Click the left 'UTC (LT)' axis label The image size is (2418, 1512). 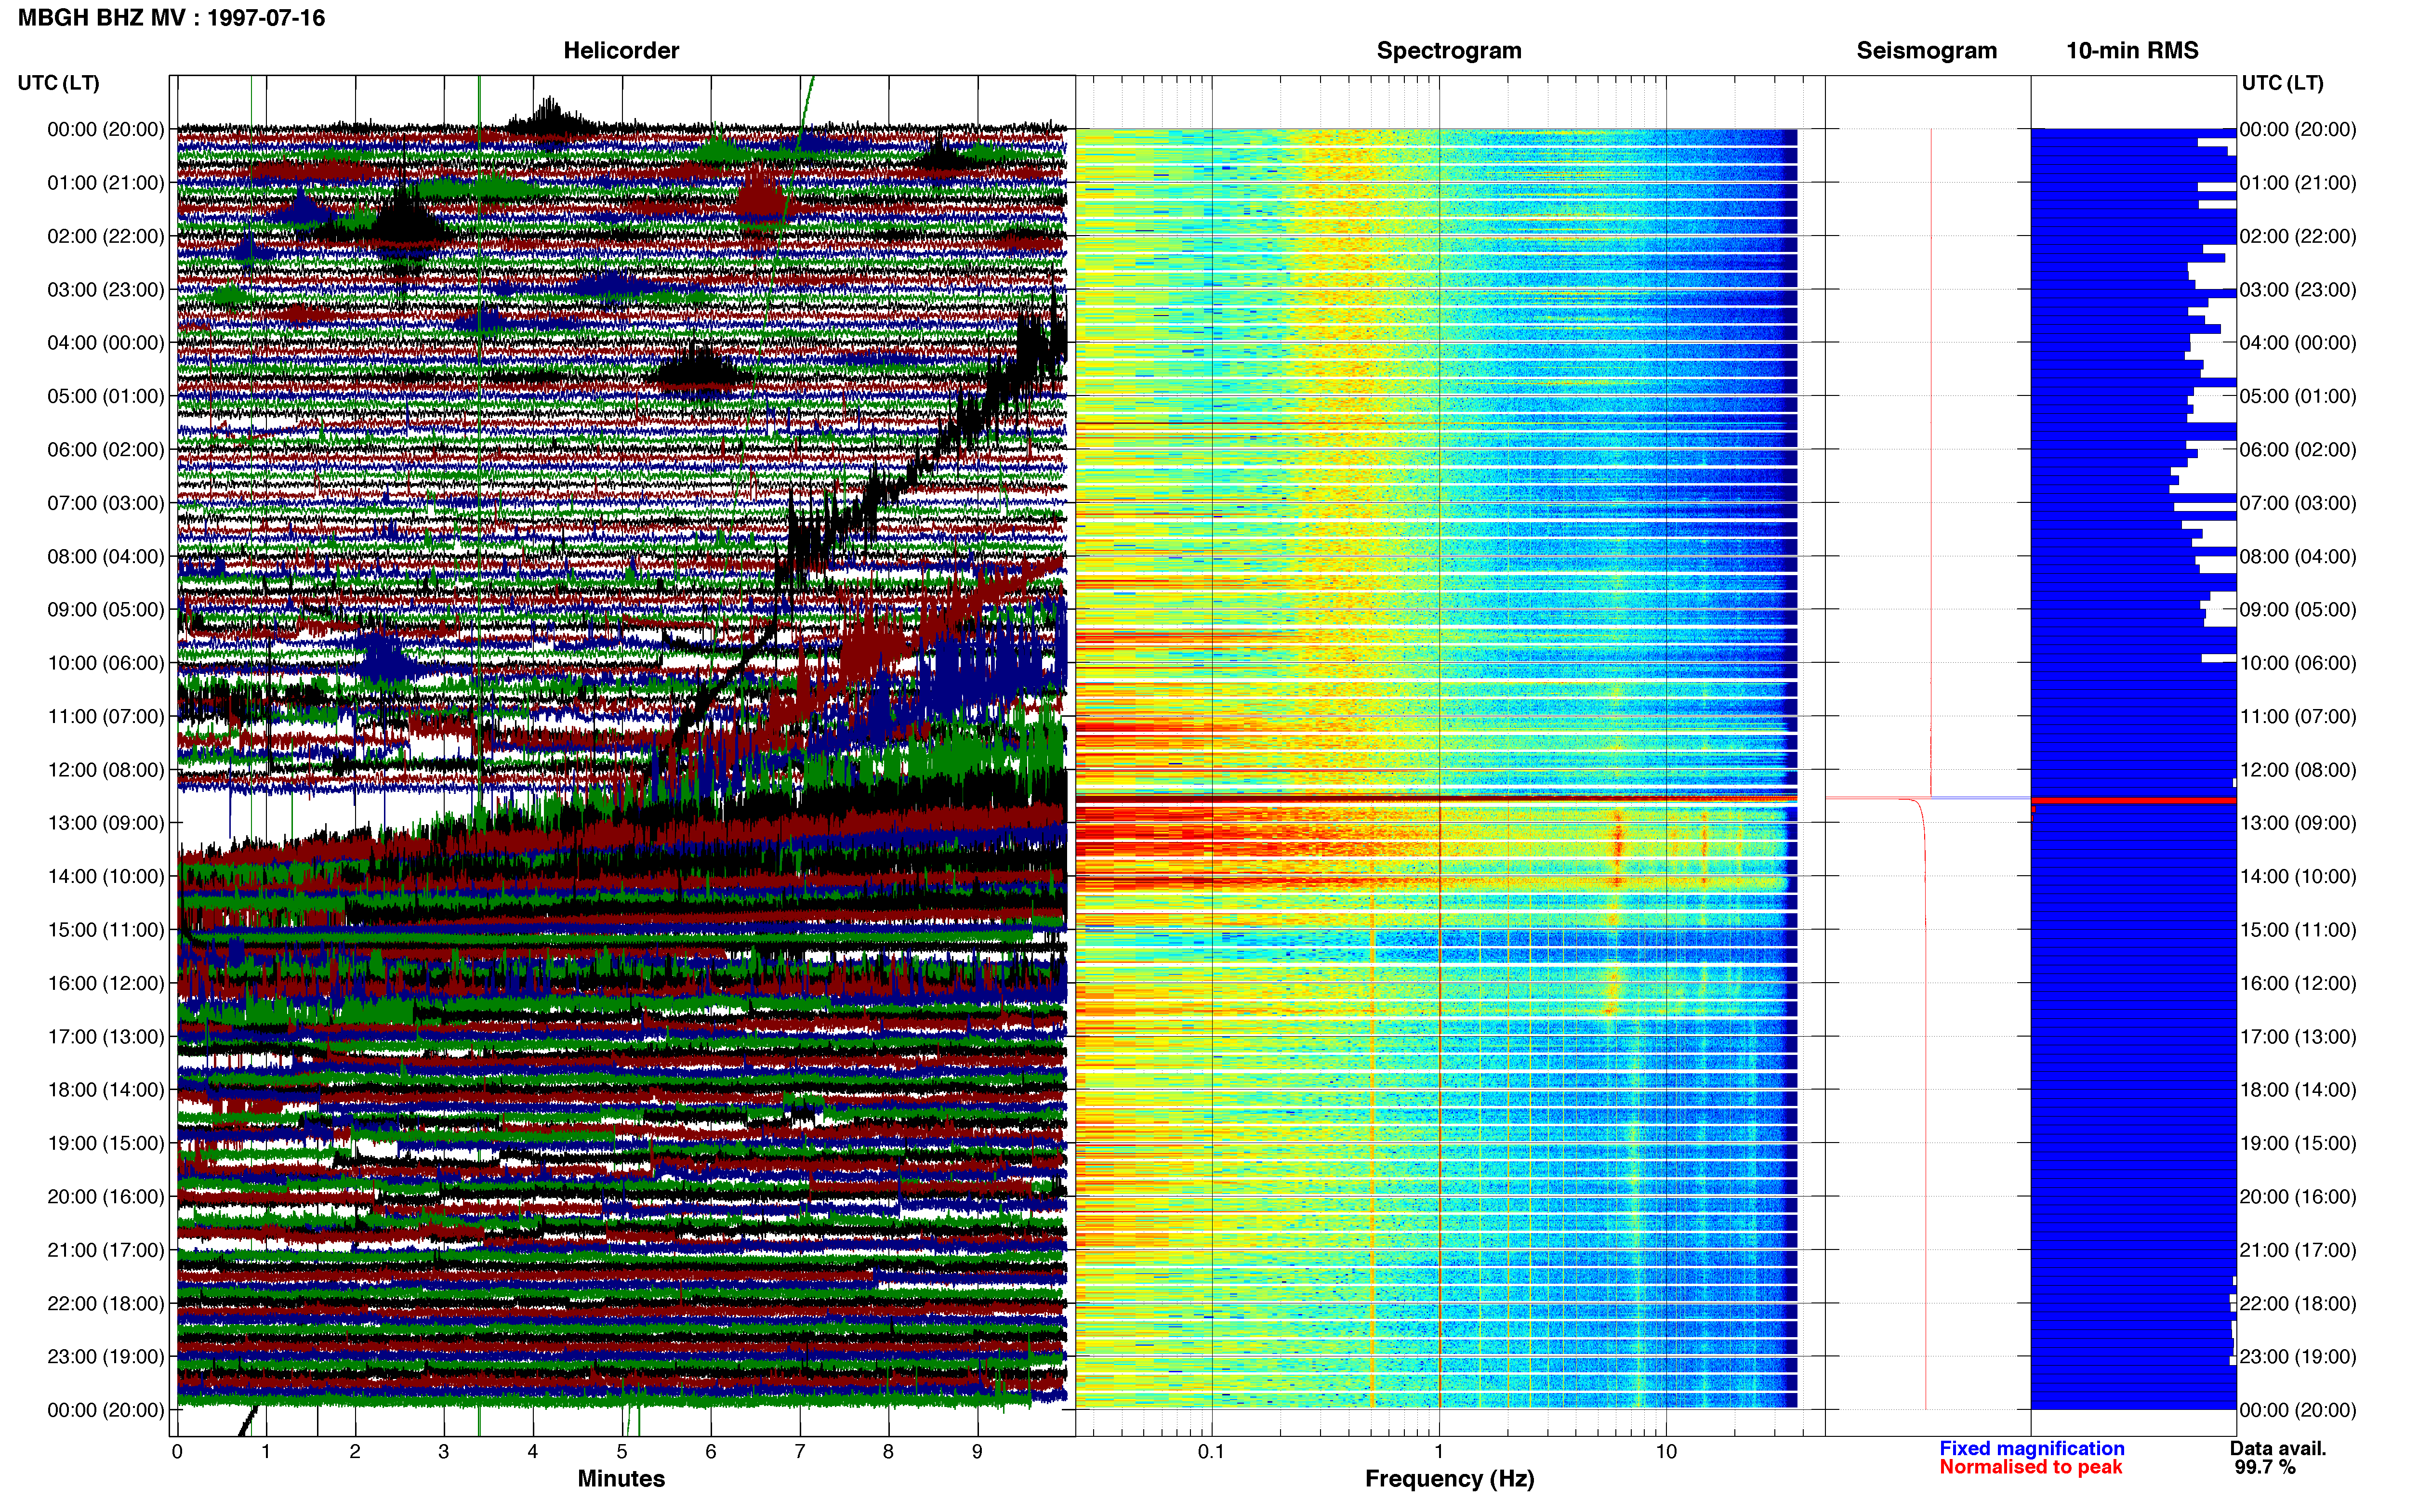(58, 83)
